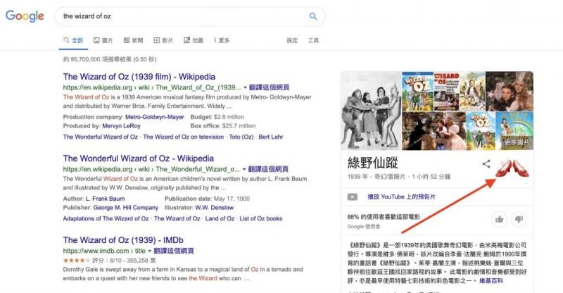Open the Dorothy and Glinda thumbnail
Viewport: 563px width, 293px height.
tap(510, 92)
